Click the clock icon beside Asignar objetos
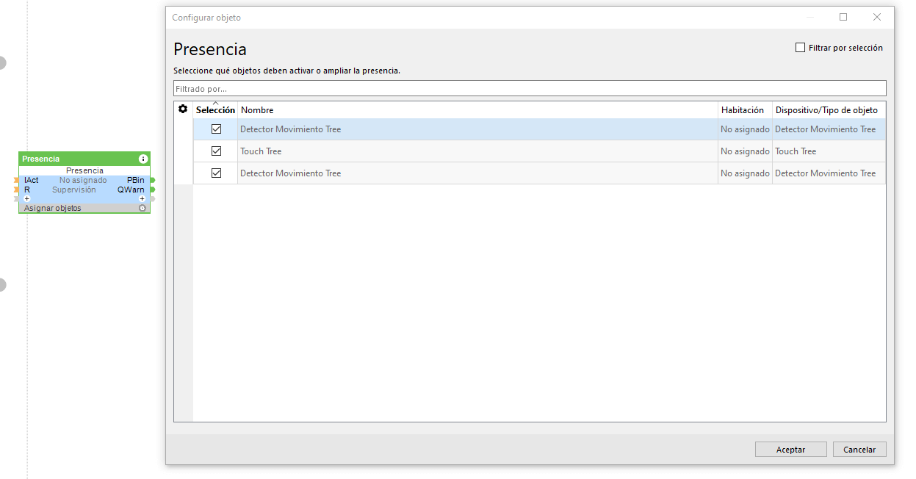Viewport: 916px width, 479px height. [143, 208]
